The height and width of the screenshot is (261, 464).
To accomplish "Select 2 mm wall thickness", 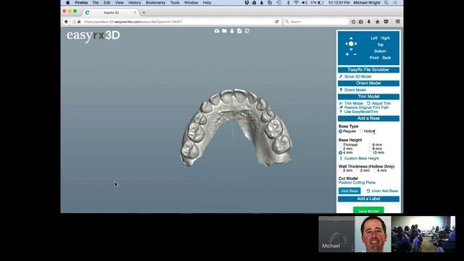I will [x=340, y=170].
